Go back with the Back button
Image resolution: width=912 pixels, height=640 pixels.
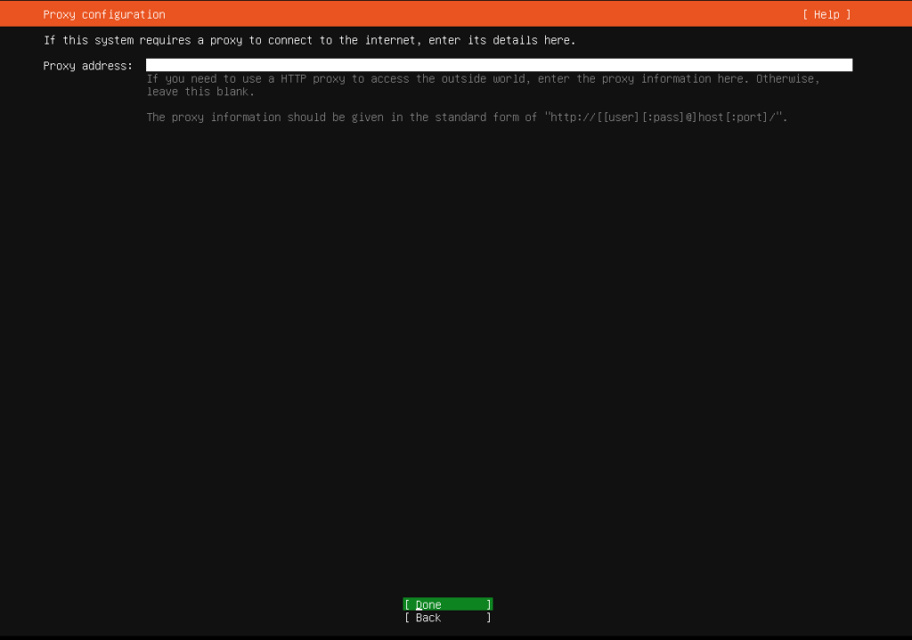[448, 618]
